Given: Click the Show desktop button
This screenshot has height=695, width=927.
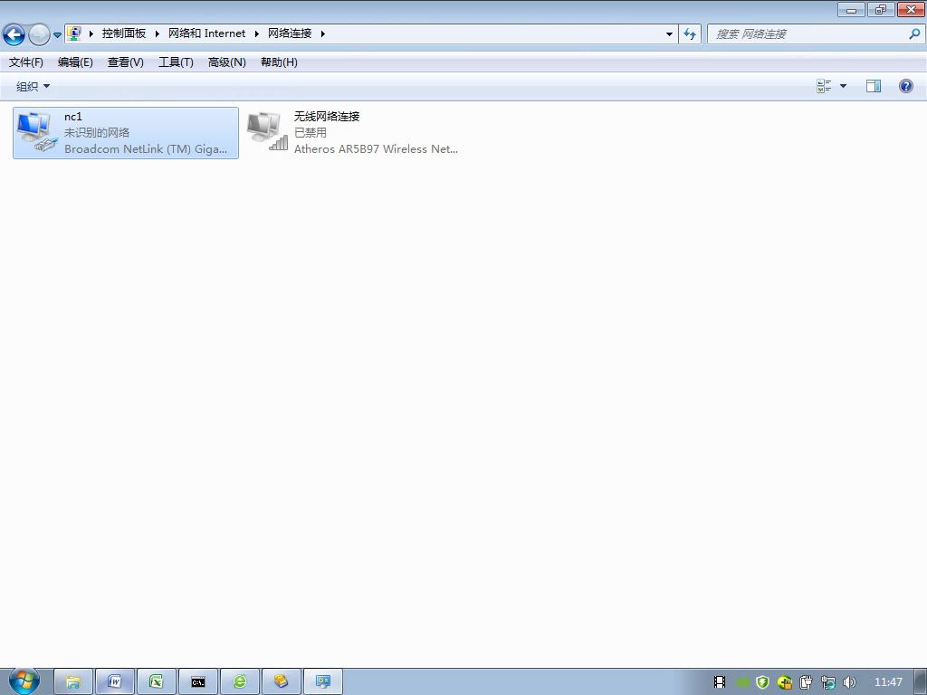Looking at the screenshot, I should [x=921, y=682].
